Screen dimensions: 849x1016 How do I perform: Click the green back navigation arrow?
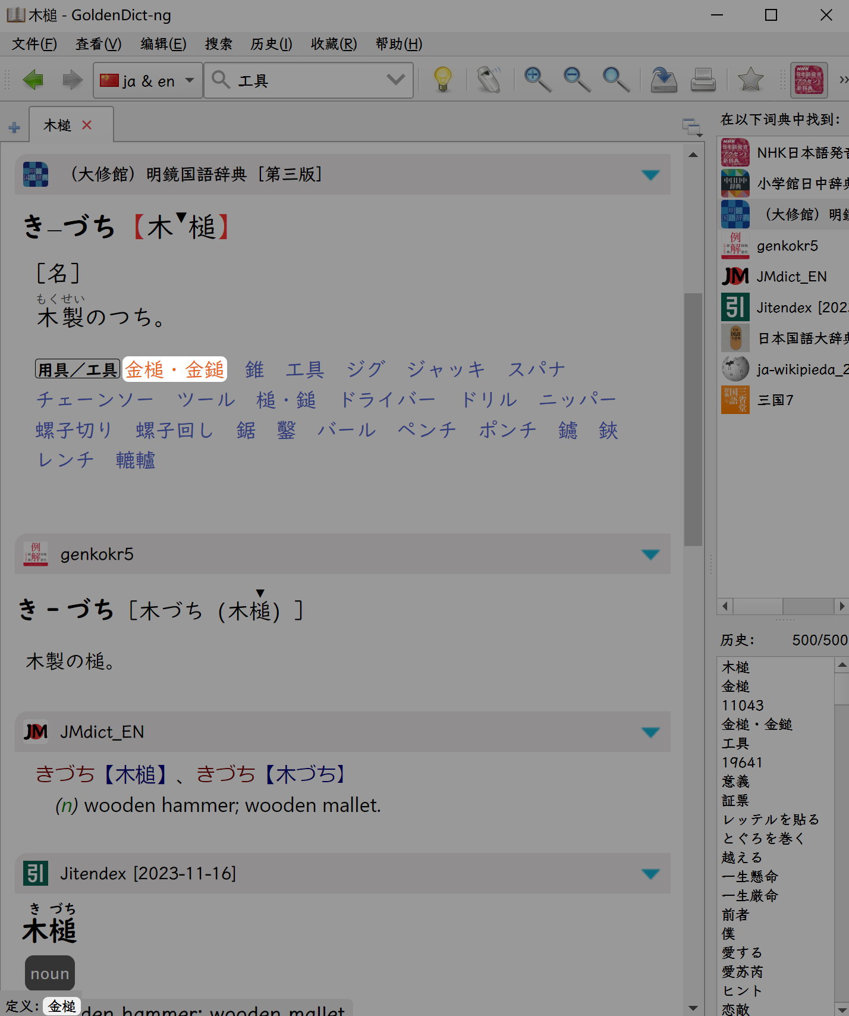tap(33, 80)
